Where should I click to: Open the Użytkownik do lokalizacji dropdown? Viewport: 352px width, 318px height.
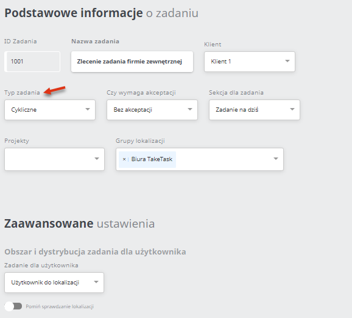[54, 283]
